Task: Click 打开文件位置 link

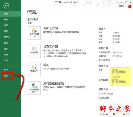Action: [107, 94]
